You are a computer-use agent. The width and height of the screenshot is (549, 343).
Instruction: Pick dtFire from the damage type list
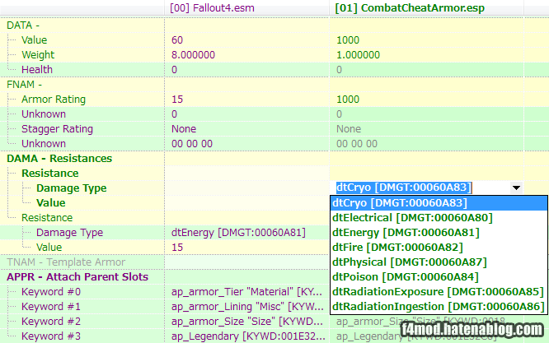(439, 248)
